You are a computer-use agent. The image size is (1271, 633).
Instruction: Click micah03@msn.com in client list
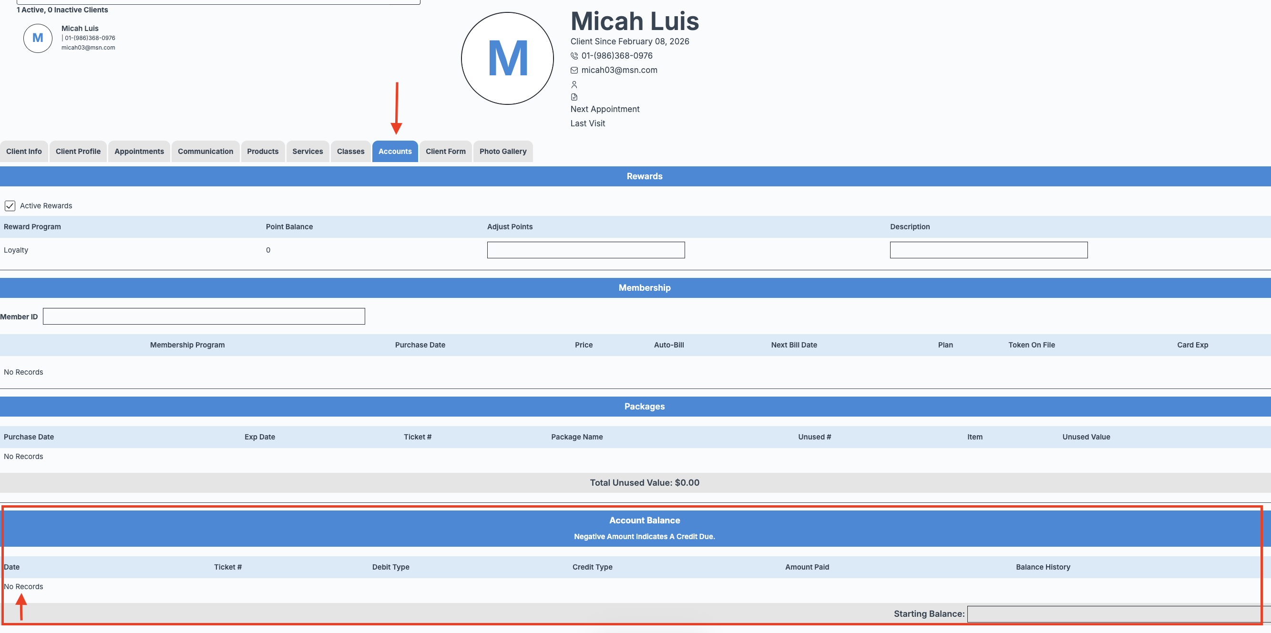[88, 48]
